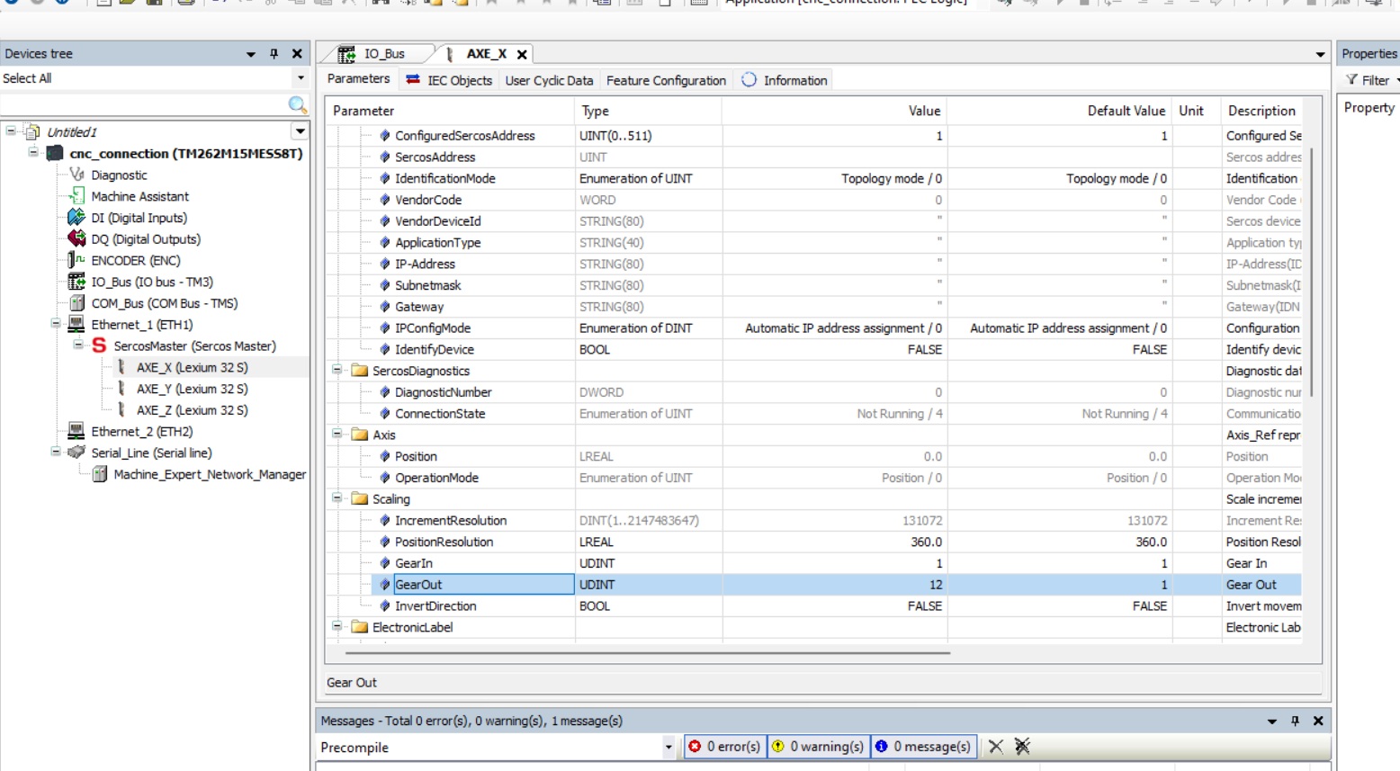Click the Diagnostic stethoscope icon
The height and width of the screenshot is (771, 1400).
(x=77, y=175)
